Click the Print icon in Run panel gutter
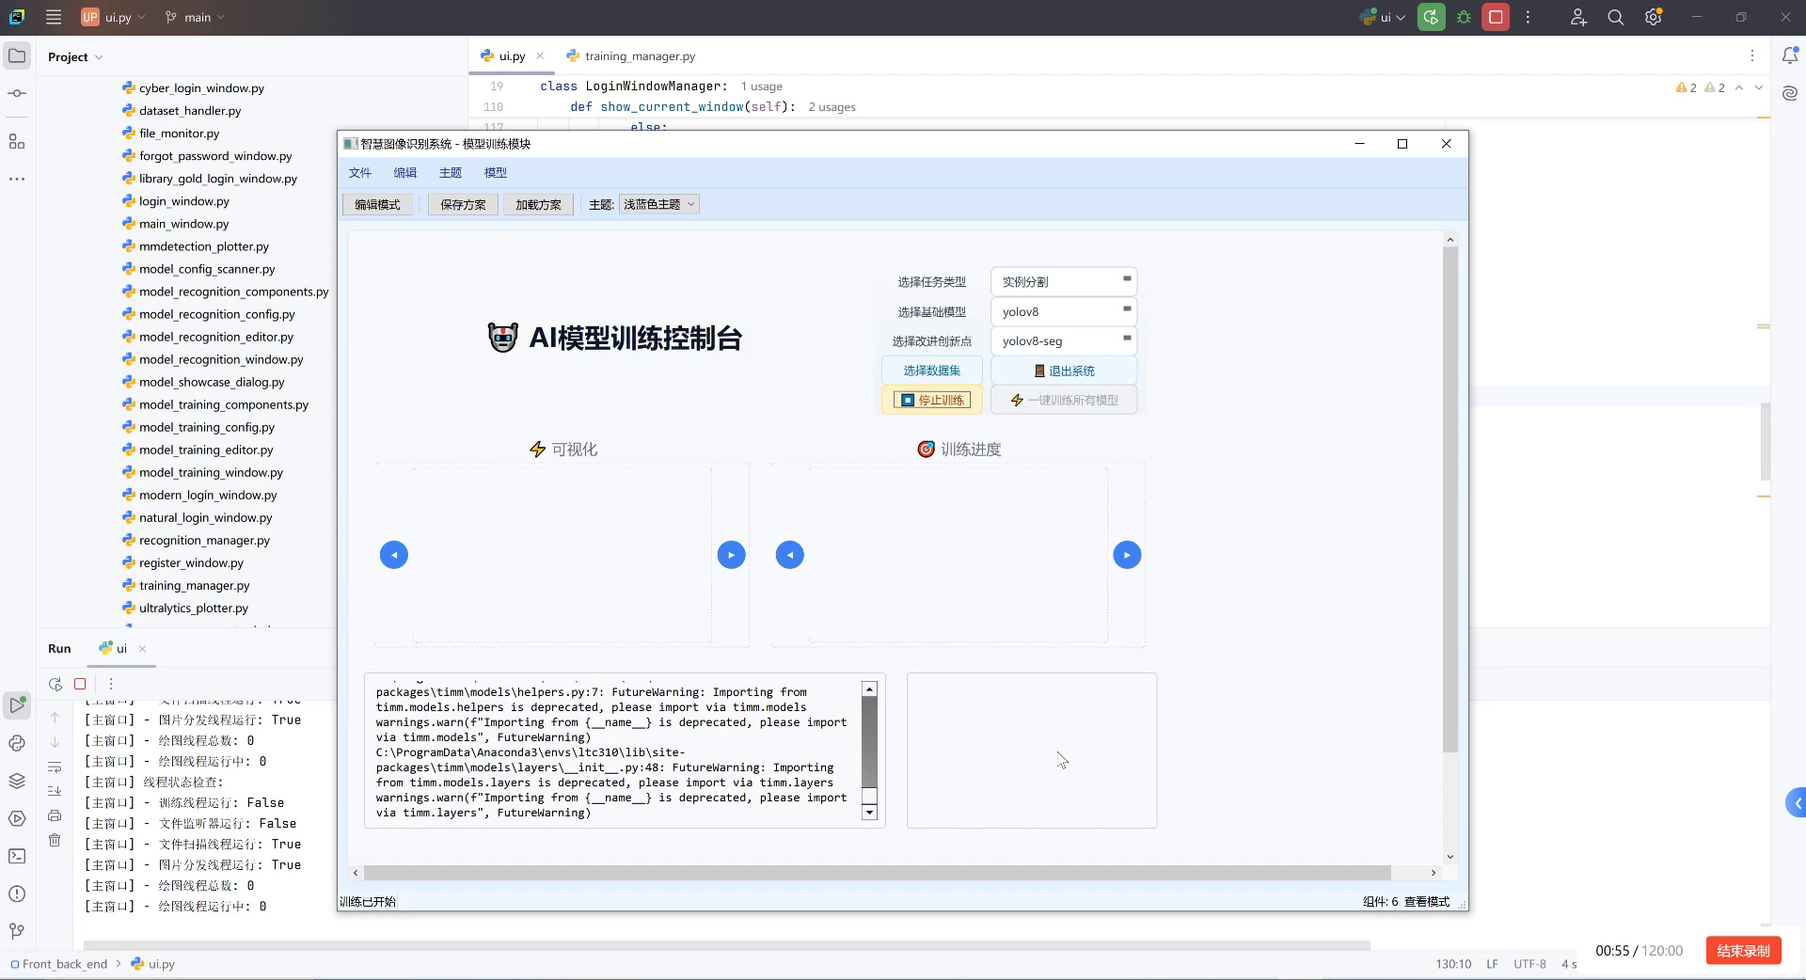The image size is (1806, 980). [55, 815]
